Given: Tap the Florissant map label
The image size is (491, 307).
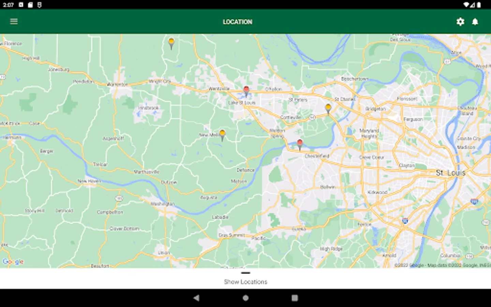Looking at the screenshot, I should pyautogui.click(x=407, y=99).
